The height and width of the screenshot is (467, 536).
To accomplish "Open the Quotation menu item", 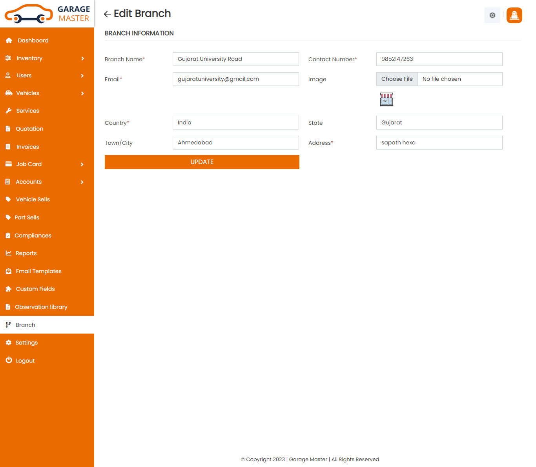I will click(x=29, y=129).
